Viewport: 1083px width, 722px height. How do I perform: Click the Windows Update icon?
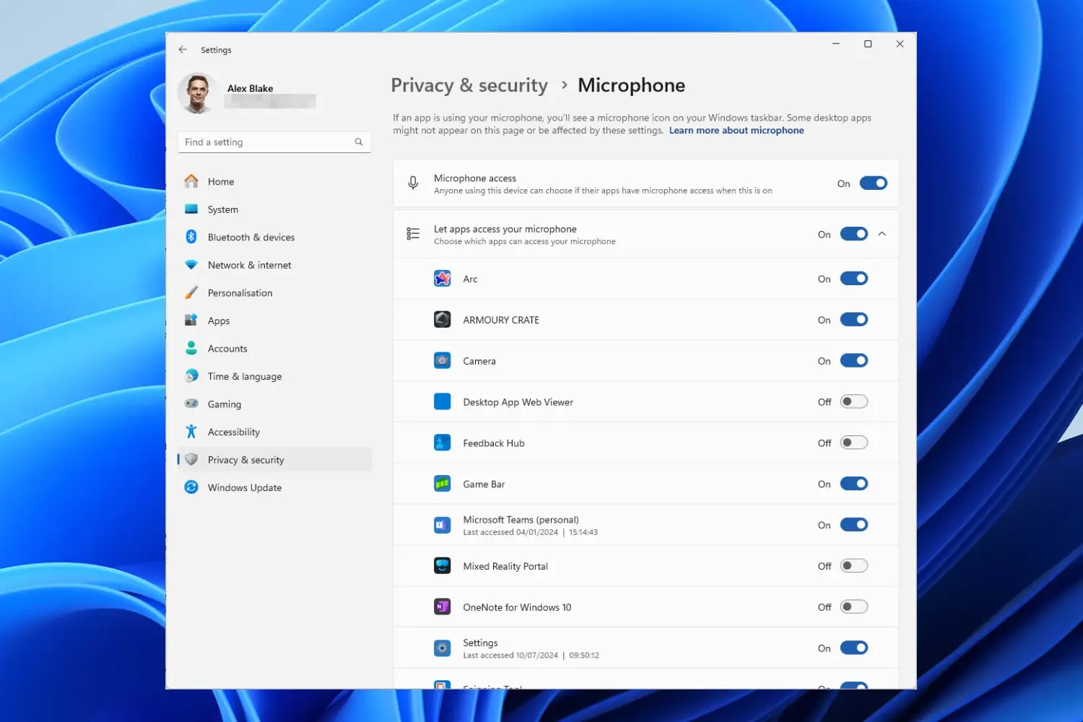click(191, 487)
